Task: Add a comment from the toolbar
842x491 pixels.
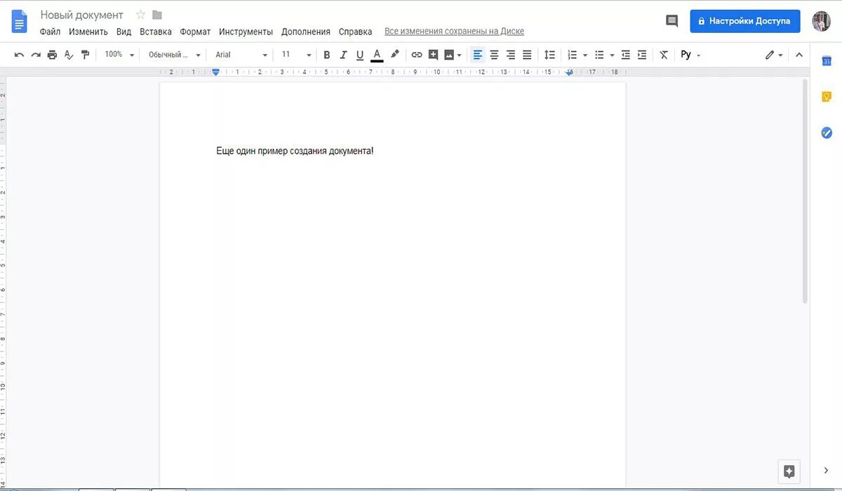Action: pos(433,55)
